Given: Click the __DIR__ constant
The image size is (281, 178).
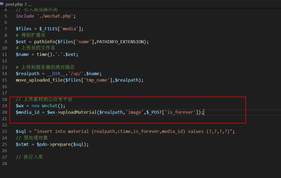Looking at the screenshot, I should pyautogui.click(x=56, y=74).
